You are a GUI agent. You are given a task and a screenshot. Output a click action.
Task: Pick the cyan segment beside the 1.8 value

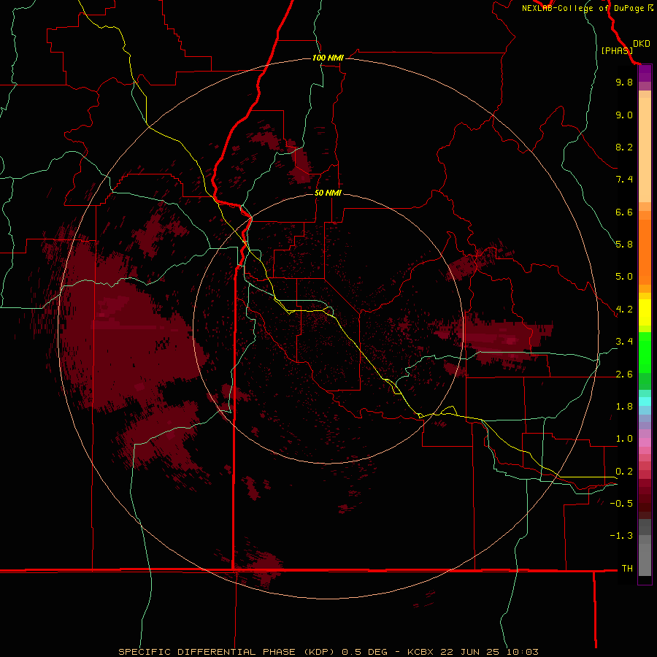click(x=645, y=401)
